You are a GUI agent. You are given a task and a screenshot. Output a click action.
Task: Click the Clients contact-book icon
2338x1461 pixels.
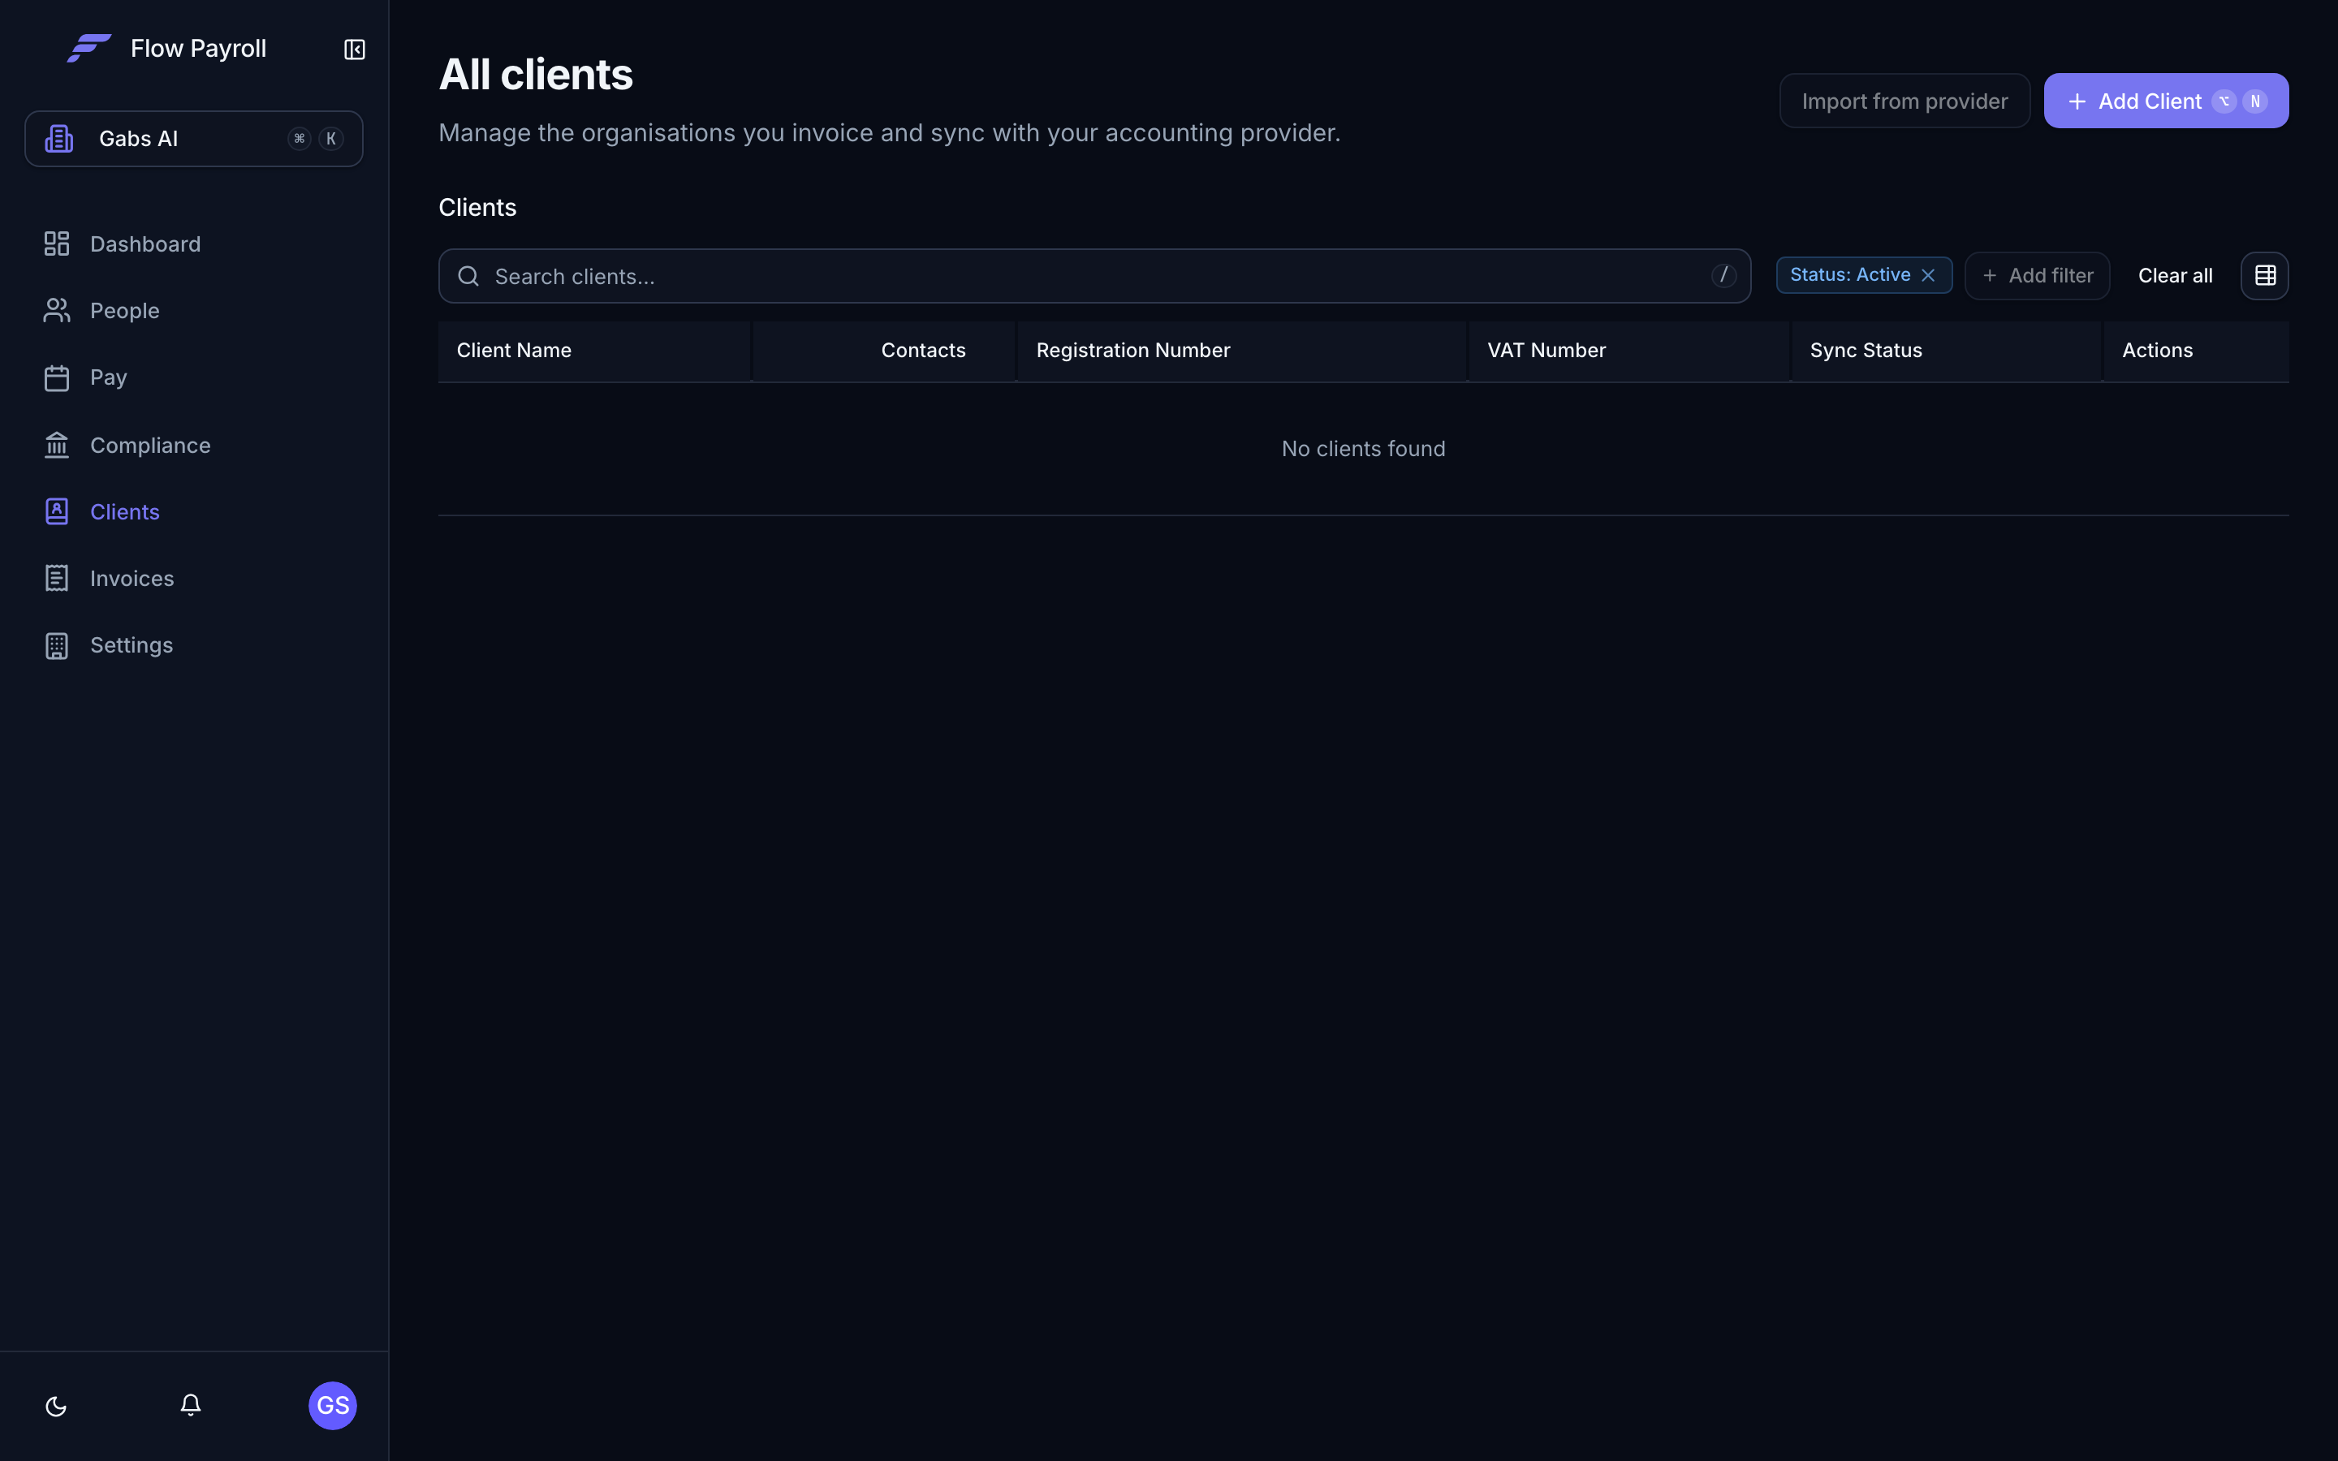tap(57, 511)
